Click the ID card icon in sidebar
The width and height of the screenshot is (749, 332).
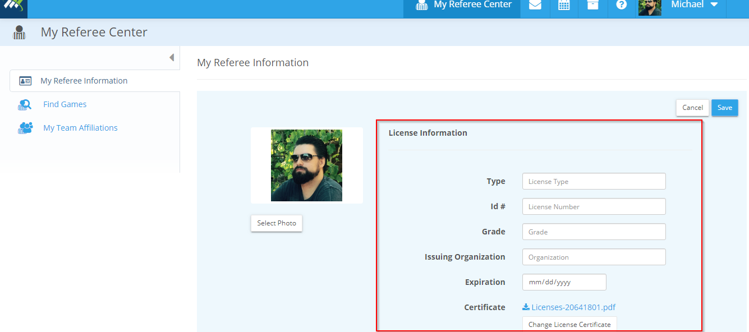[x=25, y=81]
